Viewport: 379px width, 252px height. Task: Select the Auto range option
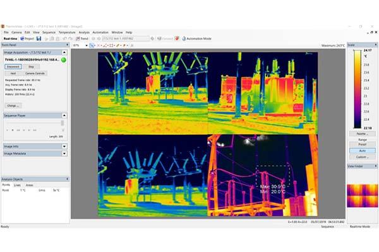(x=362, y=151)
